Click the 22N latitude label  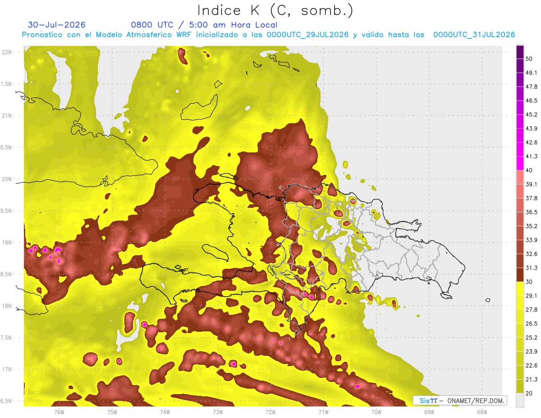tap(7, 52)
